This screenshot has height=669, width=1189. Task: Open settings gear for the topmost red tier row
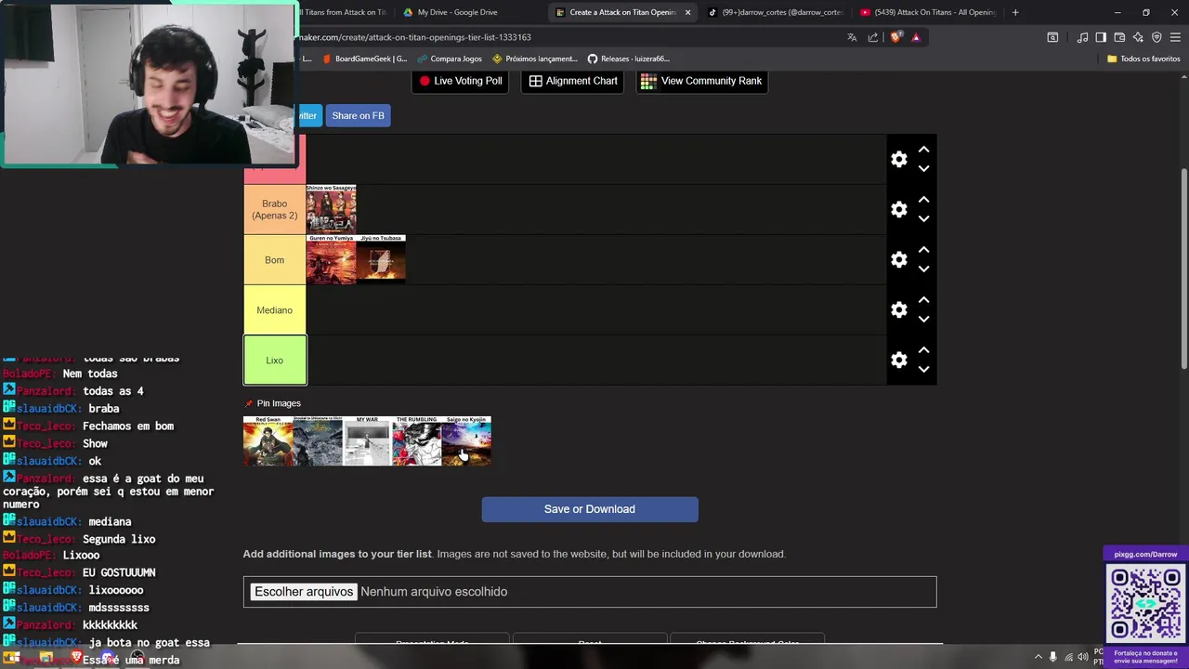click(x=898, y=160)
